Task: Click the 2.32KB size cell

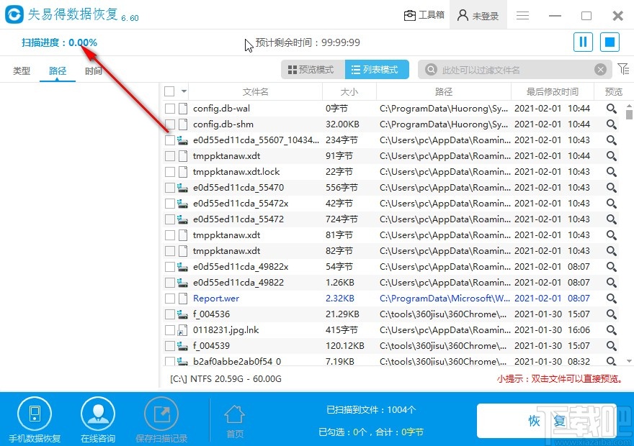Action: tap(340, 299)
